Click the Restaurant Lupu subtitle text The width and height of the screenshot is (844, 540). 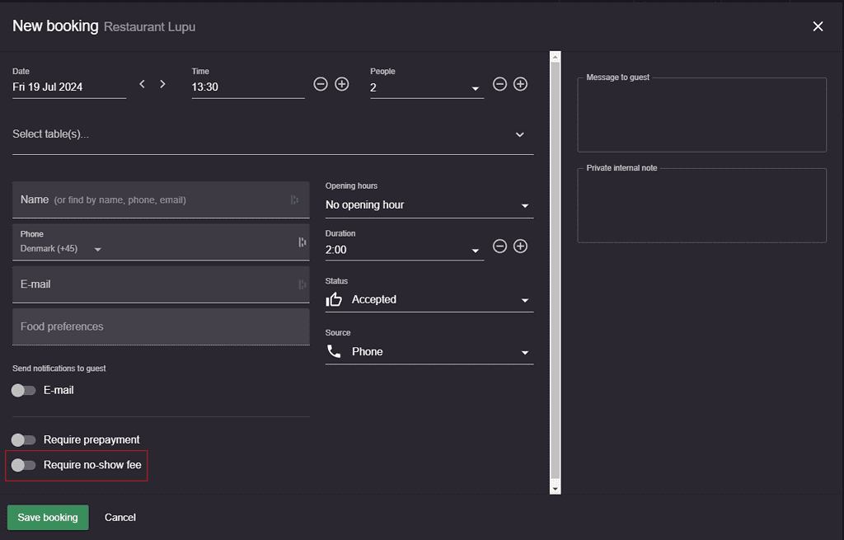(x=150, y=27)
